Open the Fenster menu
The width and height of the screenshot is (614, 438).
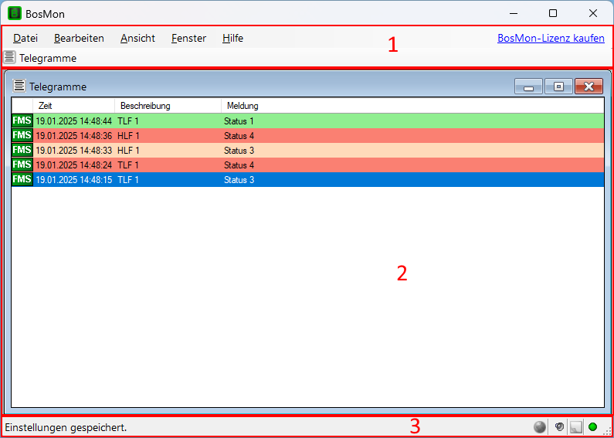tap(188, 38)
